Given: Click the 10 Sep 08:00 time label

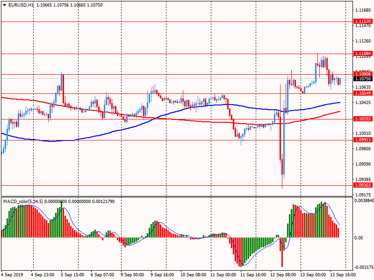Looking at the screenshot, I should pos(193,275).
